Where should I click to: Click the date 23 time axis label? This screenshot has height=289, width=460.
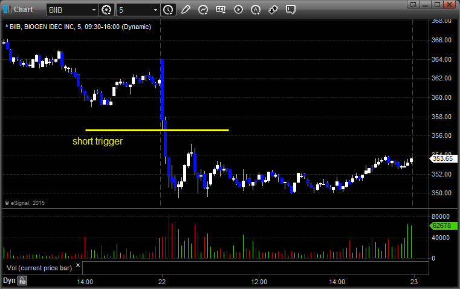pos(414,282)
